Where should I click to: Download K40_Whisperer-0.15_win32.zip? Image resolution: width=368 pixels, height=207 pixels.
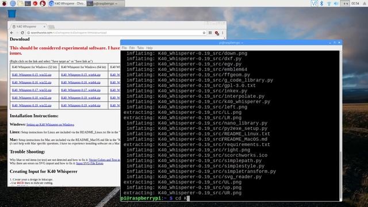point(32,75)
